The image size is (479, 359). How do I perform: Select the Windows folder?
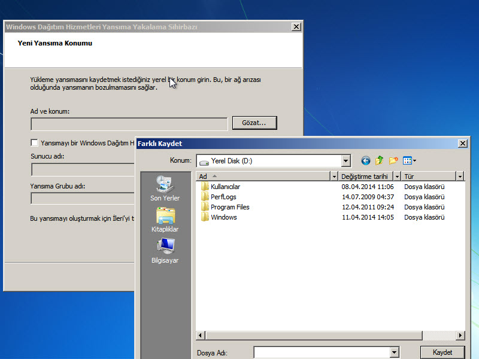point(223,217)
